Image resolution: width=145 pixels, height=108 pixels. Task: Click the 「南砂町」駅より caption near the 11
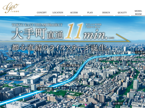[x=93, y=27]
